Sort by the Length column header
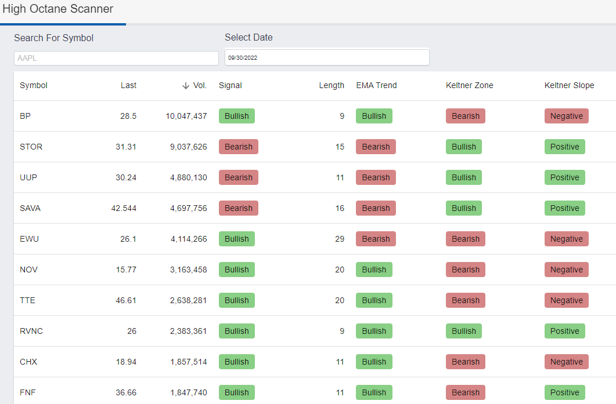The image size is (616, 404). tap(332, 86)
